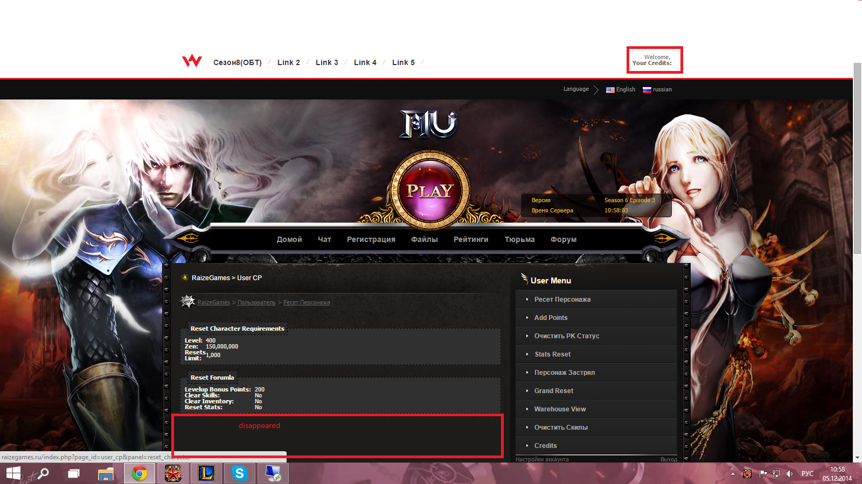Open Skype from the taskbar

coord(239,474)
